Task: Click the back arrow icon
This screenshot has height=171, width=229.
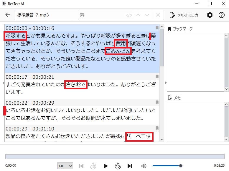Action: [x=8, y=15]
